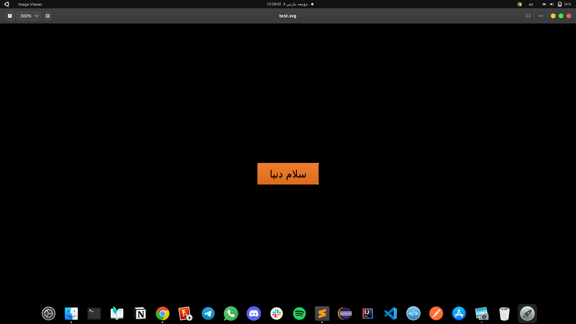Switch the en keyboard language indicator
The height and width of the screenshot is (324, 576).
tap(531, 4)
